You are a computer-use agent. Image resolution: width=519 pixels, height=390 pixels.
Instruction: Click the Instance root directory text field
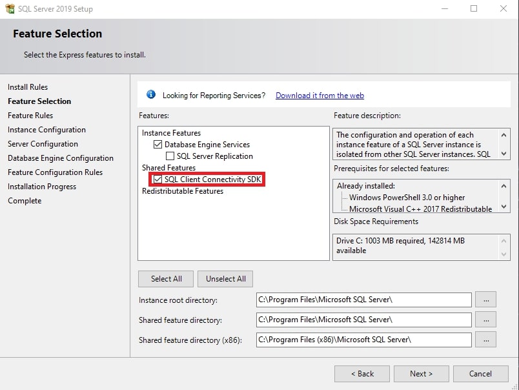[x=363, y=300]
